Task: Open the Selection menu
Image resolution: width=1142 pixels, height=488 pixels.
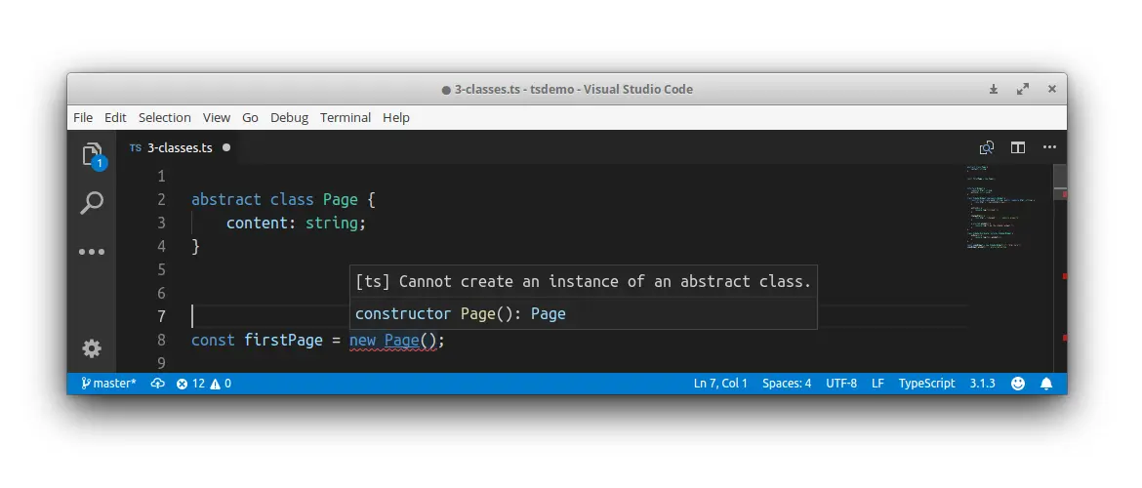Action: (x=165, y=117)
